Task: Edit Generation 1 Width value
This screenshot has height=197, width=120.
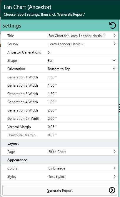Action: pyautogui.click(x=52, y=77)
